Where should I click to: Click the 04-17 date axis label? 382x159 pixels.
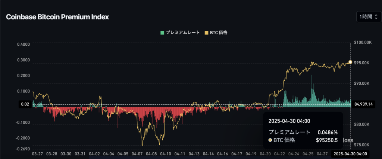[237, 154]
